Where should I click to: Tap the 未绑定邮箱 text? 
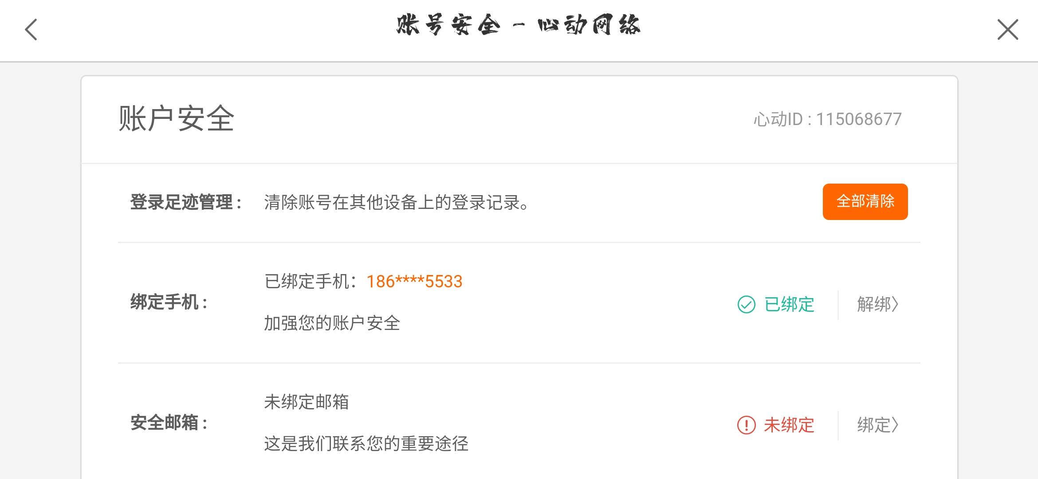pos(307,402)
